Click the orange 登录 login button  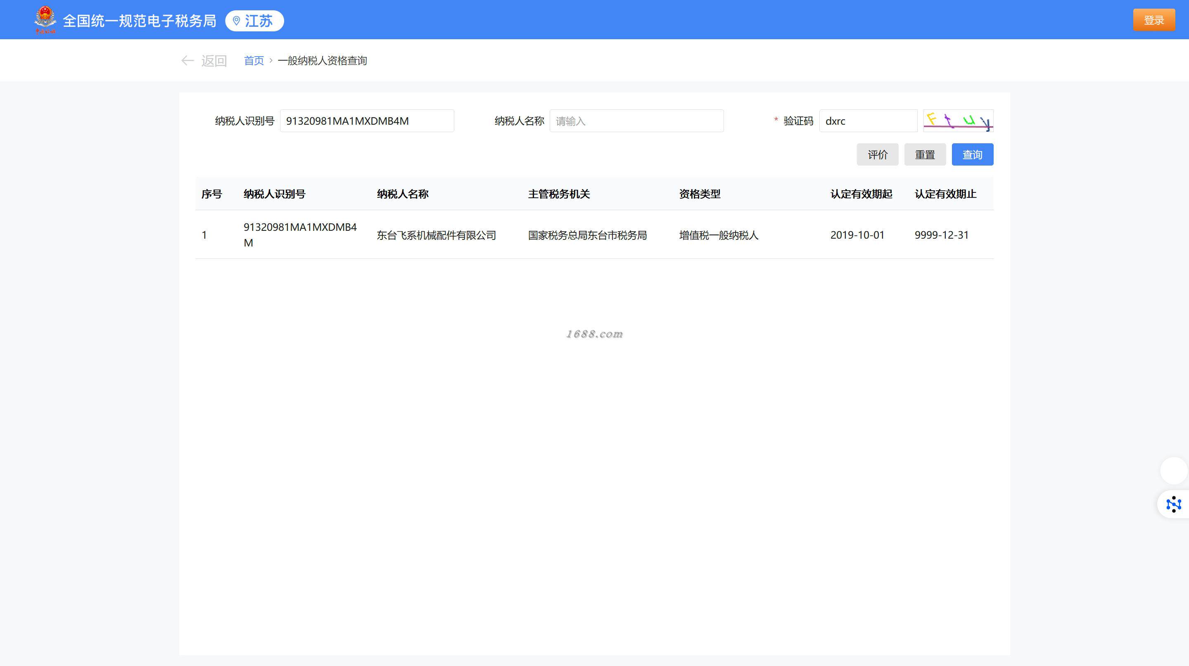click(x=1153, y=20)
